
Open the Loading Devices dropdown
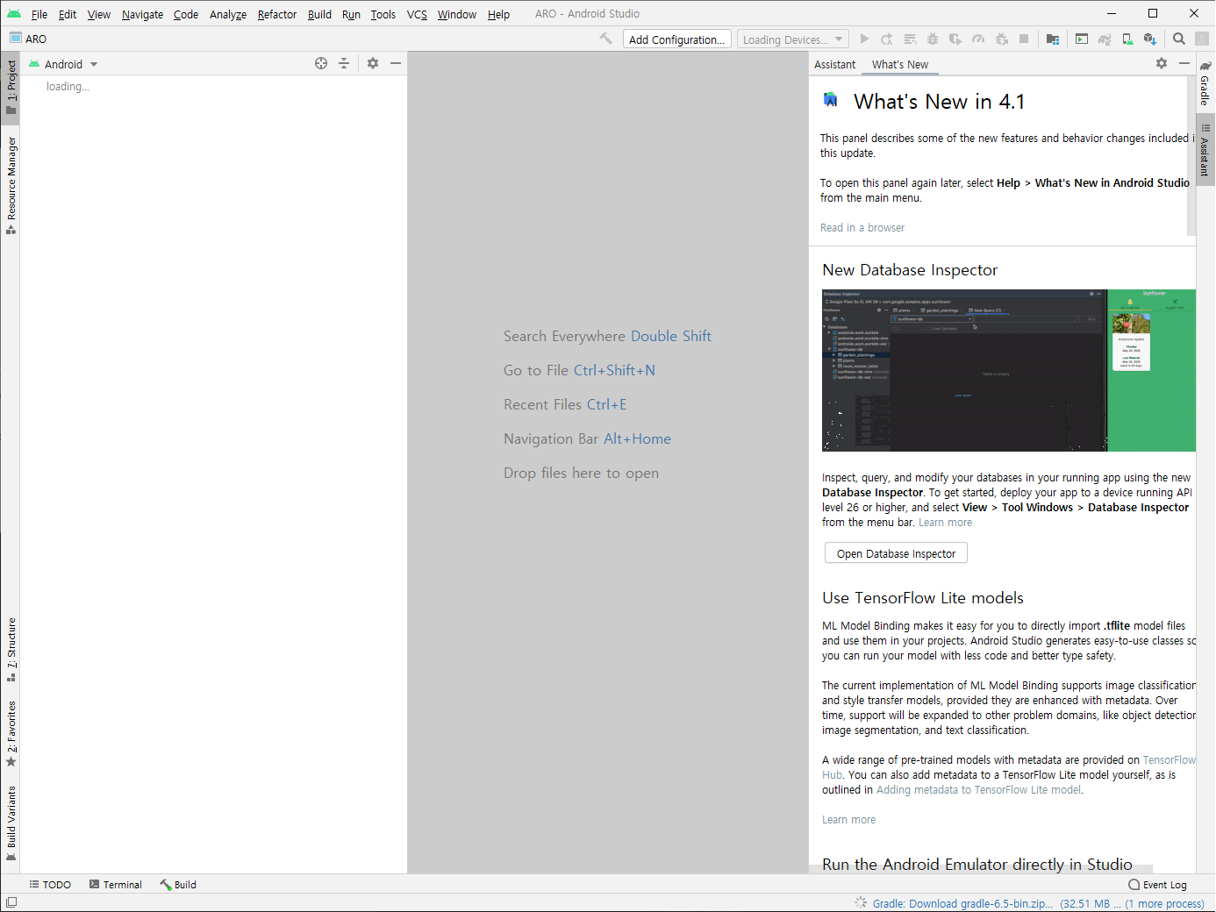pyautogui.click(x=793, y=39)
